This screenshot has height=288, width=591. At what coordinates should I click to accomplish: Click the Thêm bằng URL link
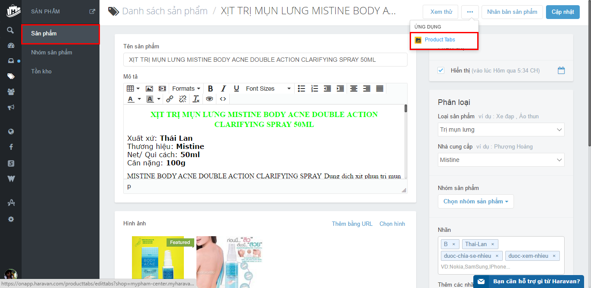pyautogui.click(x=352, y=224)
